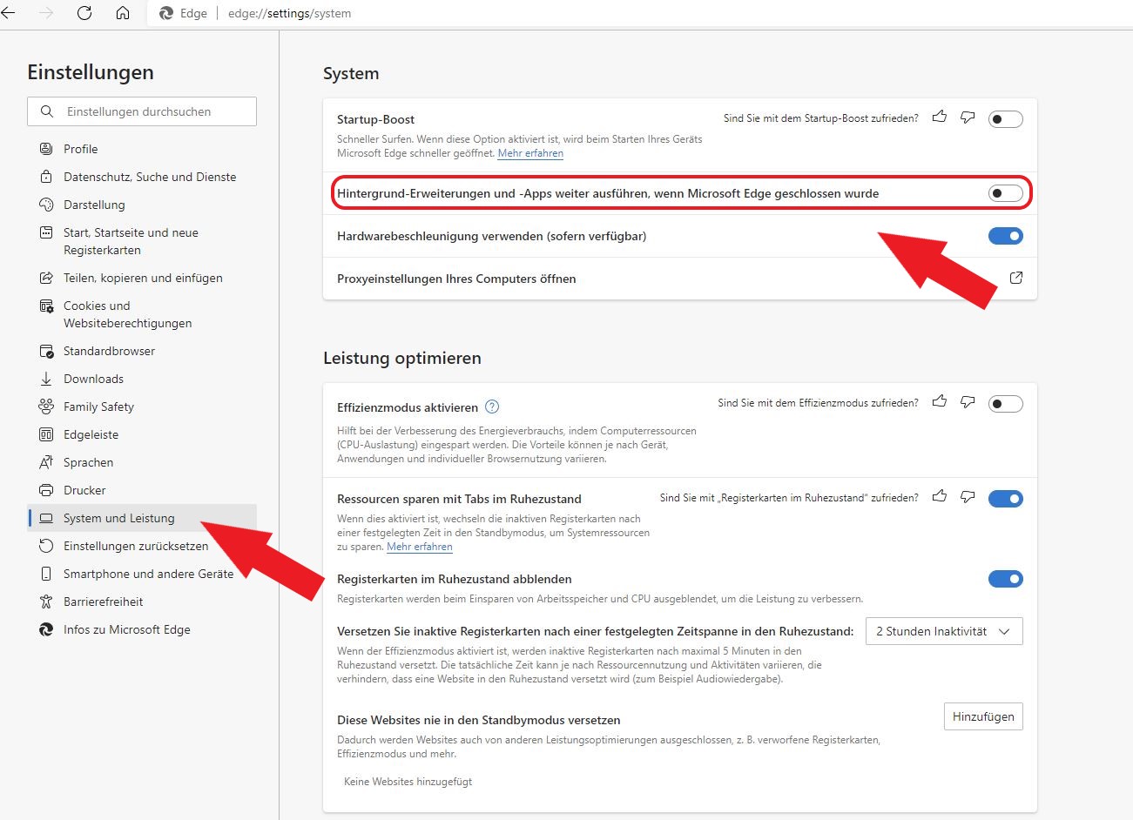Thumbs up for Registerkarten im Ruhezustand
Image resolution: width=1133 pixels, height=820 pixels.
click(x=940, y=496)
